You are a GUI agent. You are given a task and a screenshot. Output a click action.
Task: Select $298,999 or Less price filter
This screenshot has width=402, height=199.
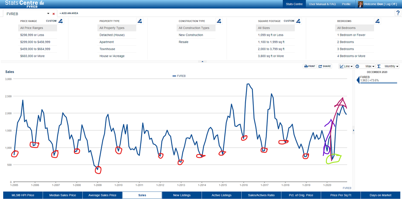37,35
